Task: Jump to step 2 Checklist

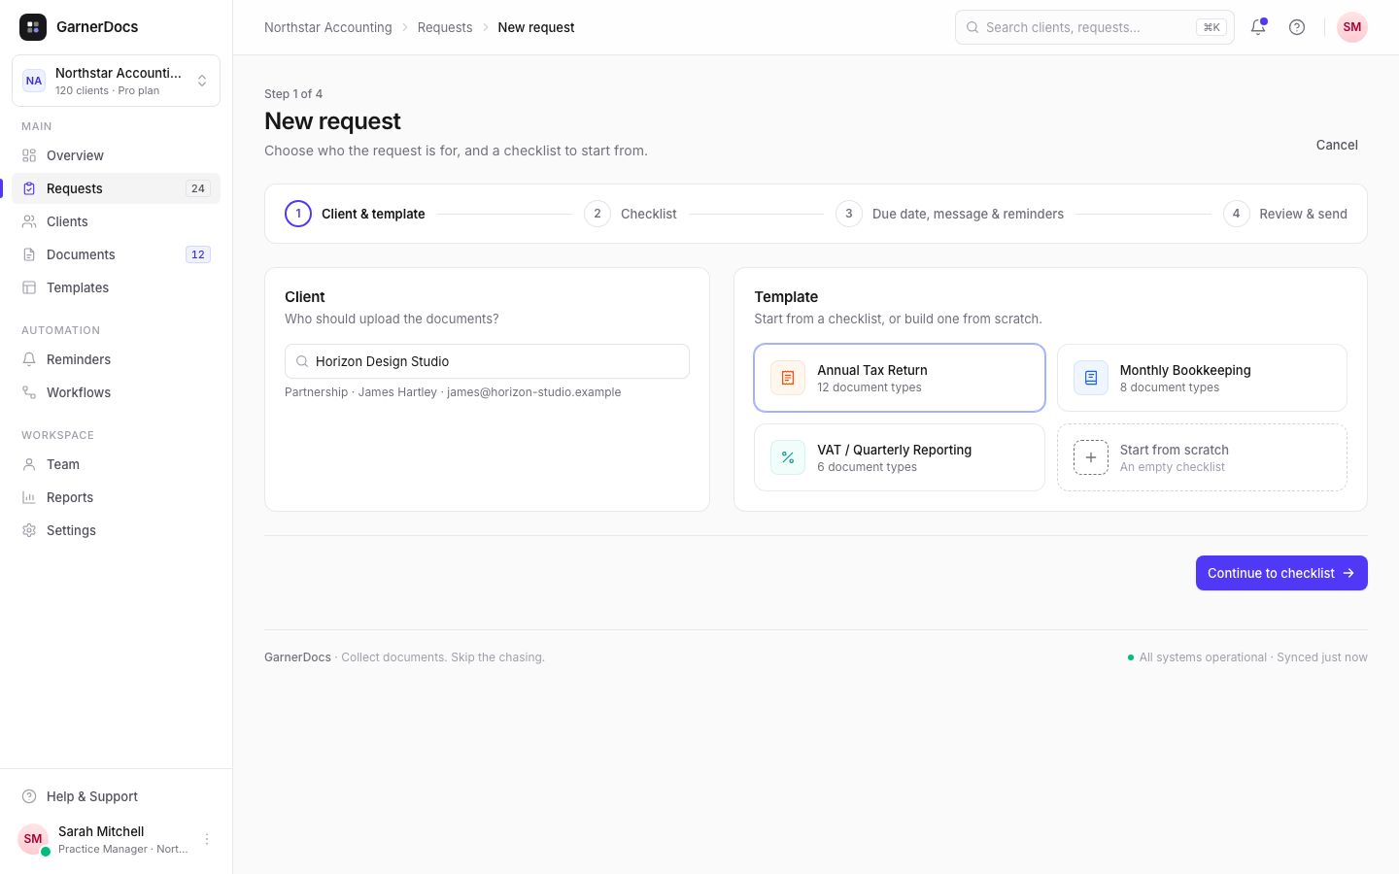Action: (631, 214)
